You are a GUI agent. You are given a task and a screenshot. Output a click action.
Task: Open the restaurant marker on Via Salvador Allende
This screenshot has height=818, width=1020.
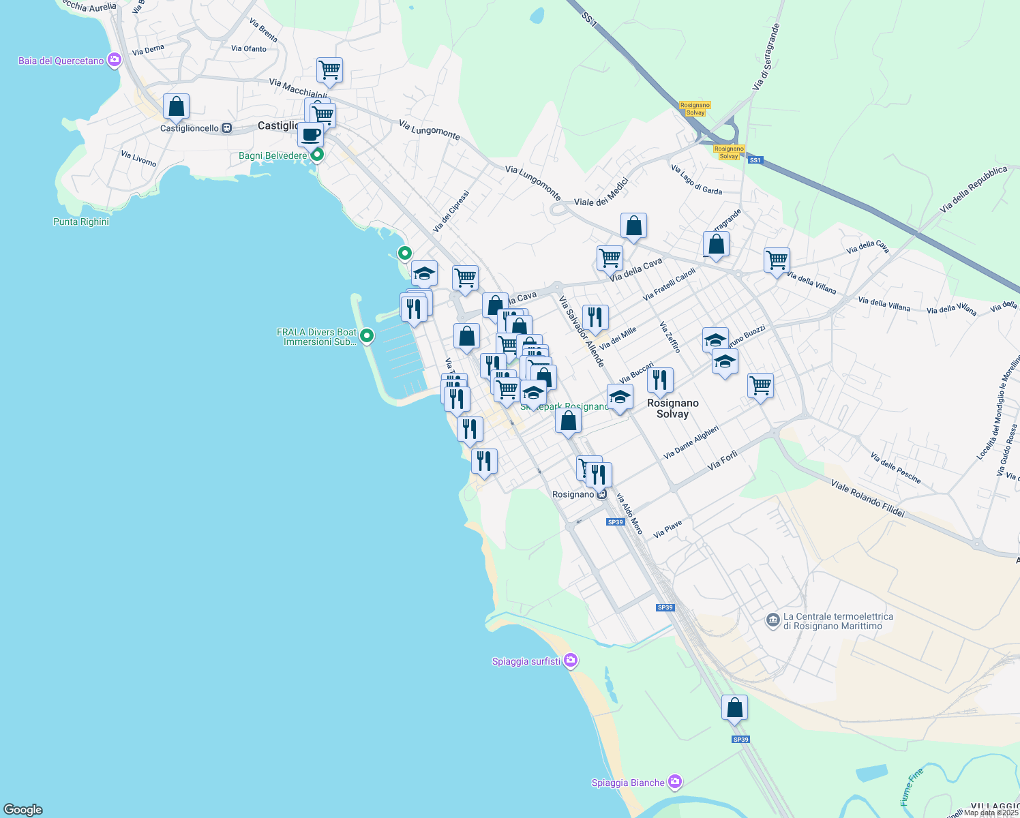pyautogui.click(x=595, y=317)
